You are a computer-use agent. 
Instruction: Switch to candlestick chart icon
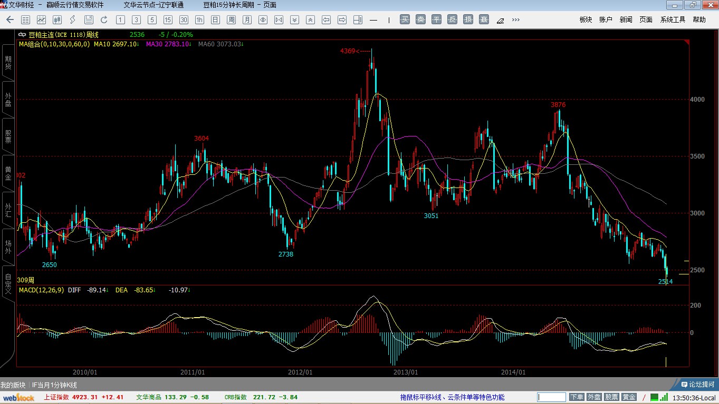[57, 20]
